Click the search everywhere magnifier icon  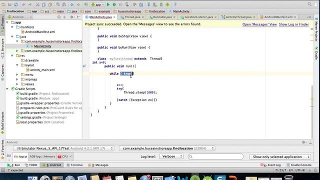pos(309,4)
